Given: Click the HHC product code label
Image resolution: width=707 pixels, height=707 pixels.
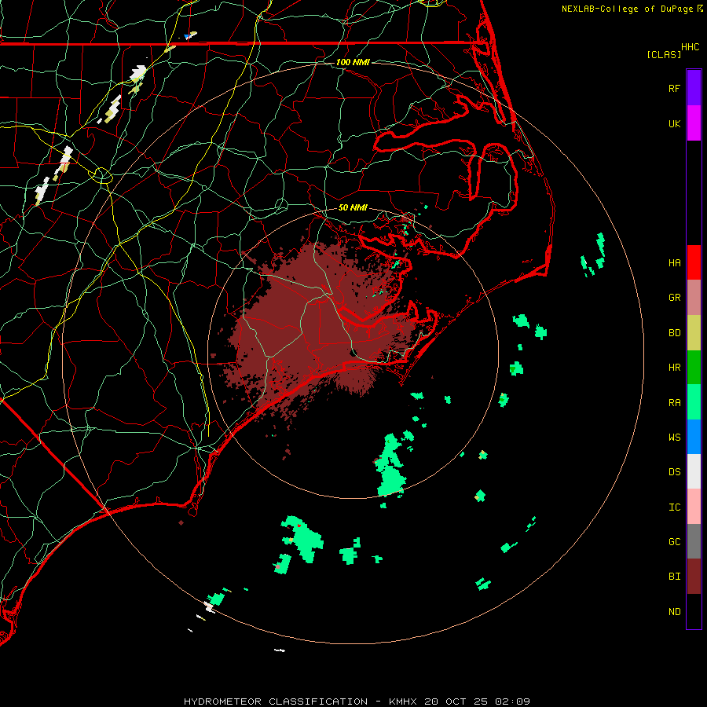Looking at the screenshot, I should (x=691, y=47).
